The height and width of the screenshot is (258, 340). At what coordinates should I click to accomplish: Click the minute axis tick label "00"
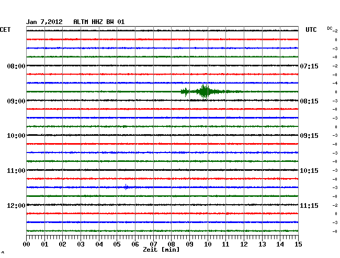click(27, 244)
